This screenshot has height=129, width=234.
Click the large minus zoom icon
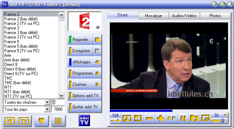[x=149, y=118]
